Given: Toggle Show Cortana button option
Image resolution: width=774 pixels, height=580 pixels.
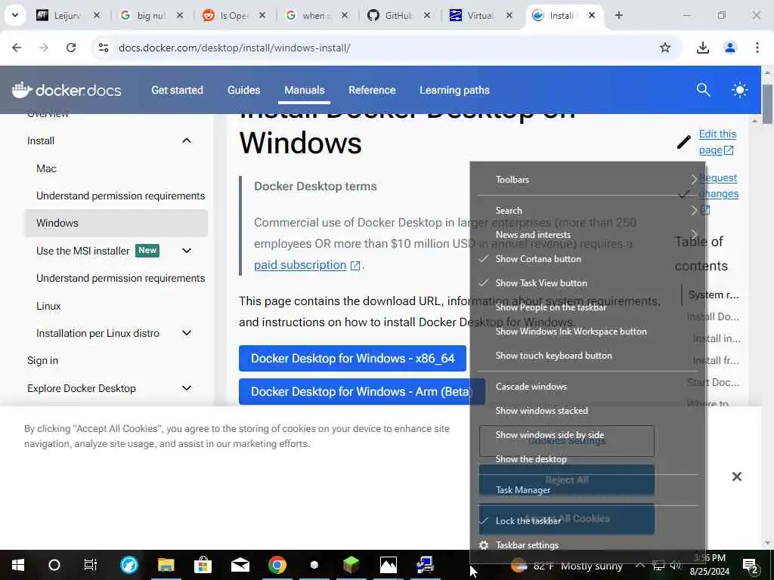Looking at the screenshot, I should pyautogui.click(x=587, y=259).
